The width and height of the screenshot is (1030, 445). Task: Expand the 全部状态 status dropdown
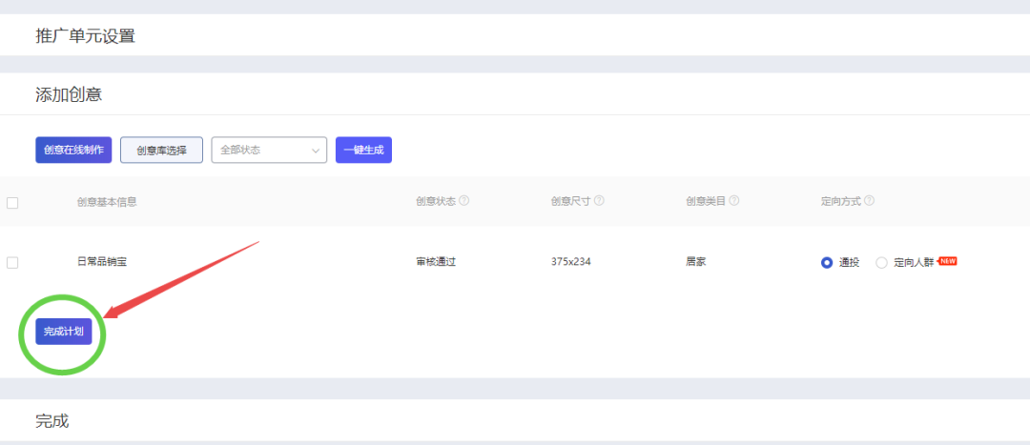coord(269,150)
